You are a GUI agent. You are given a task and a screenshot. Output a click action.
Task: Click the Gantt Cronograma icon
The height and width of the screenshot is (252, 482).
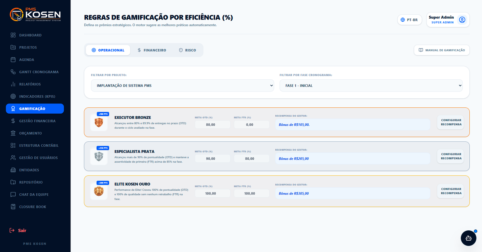pos(13,72)
